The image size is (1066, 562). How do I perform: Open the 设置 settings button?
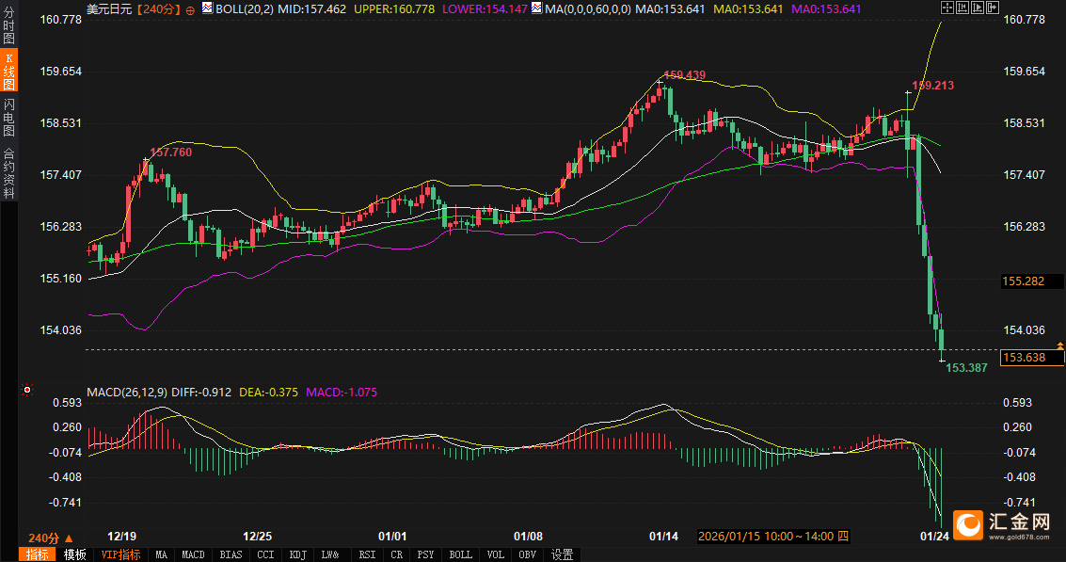coord(562,554)
